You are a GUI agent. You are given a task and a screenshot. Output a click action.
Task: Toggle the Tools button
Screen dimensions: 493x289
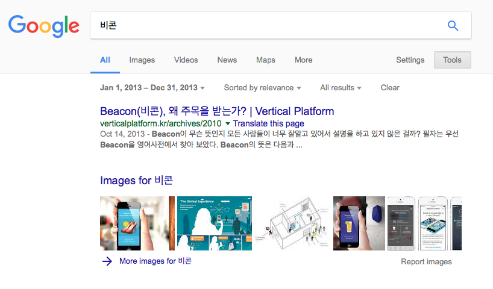click(x=453, y=60)
